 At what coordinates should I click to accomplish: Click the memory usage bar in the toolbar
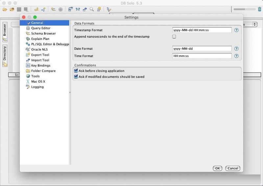point(245,9)
